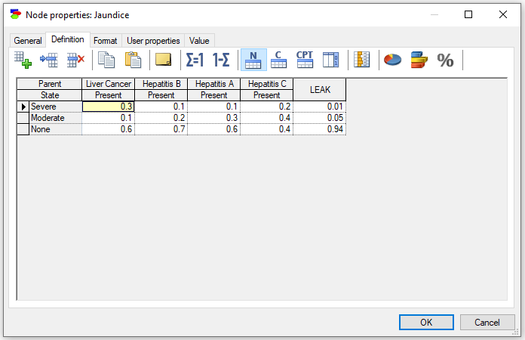Click the LEAK value 0.94 cell

point(320,129)
